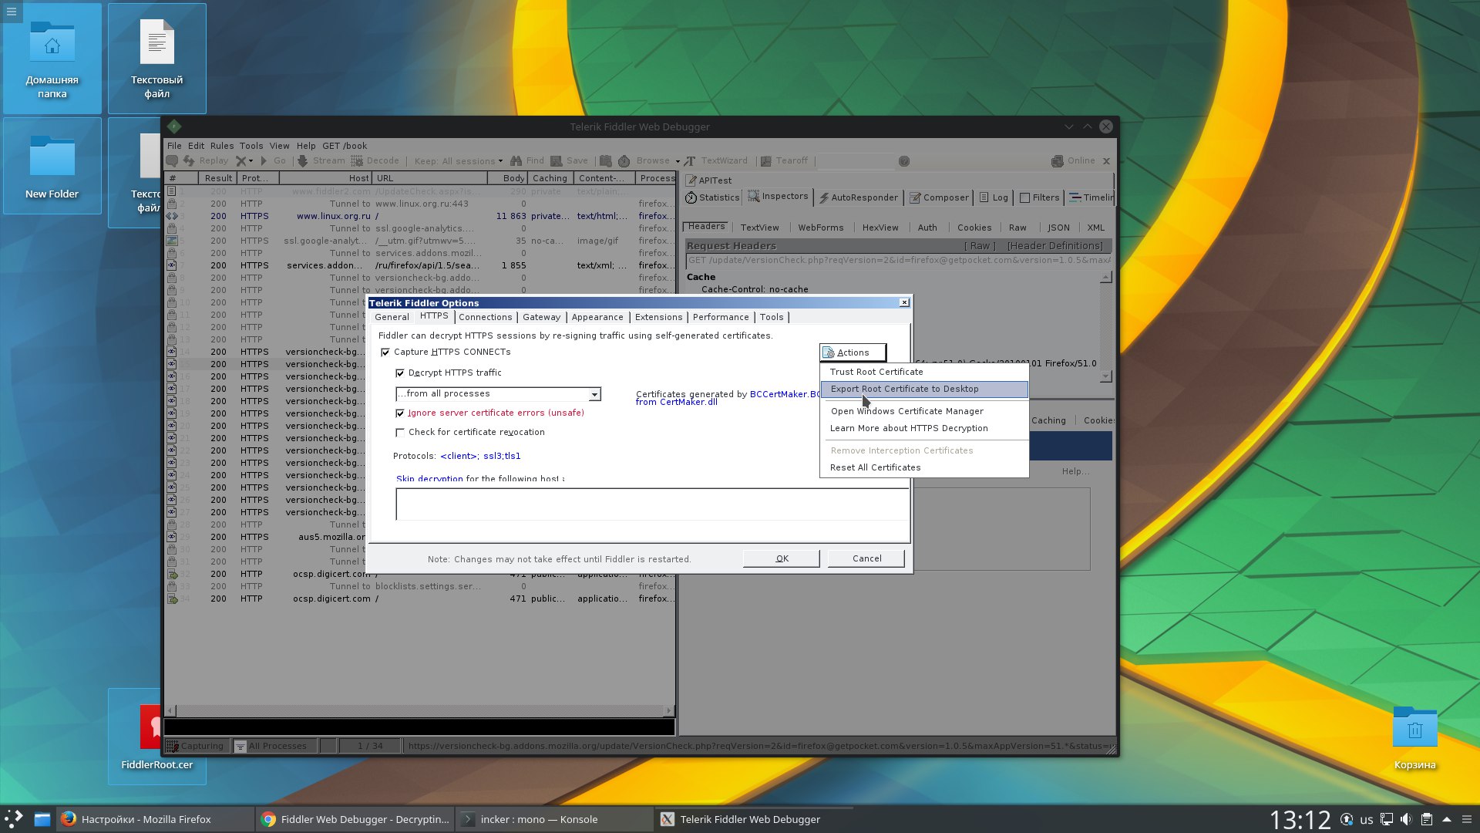Image resolution: width=1480 pixels, height=833 pixels.
Task: Click the comment bubble toolbar icon
Action: (172, 161)
